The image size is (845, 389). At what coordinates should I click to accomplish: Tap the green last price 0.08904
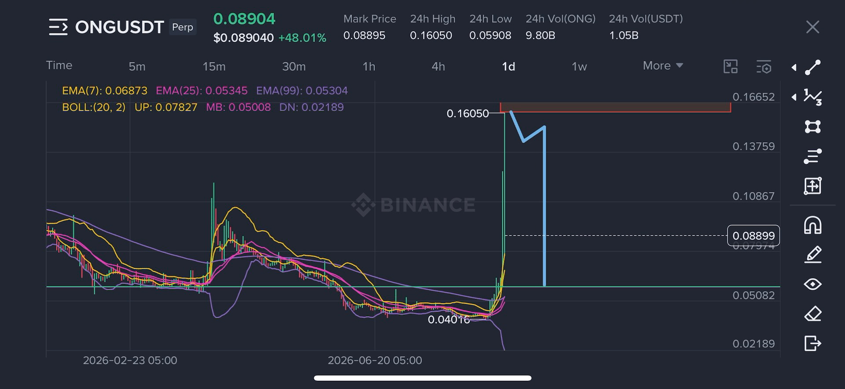pos(244,18)
